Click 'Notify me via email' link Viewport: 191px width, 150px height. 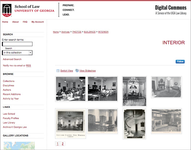[13, 66]
